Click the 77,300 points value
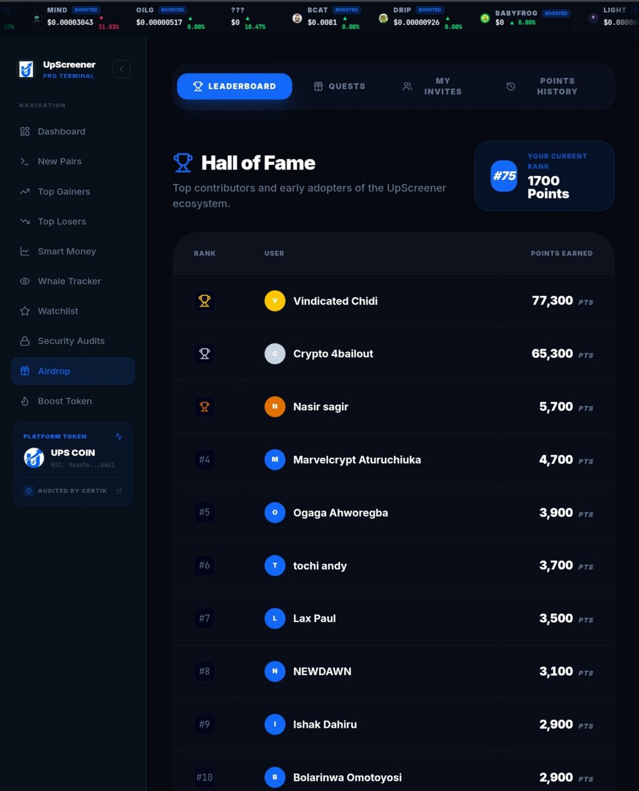Image resolution: width=639 pixels, height=791 pixels. (x=552, y=301)
